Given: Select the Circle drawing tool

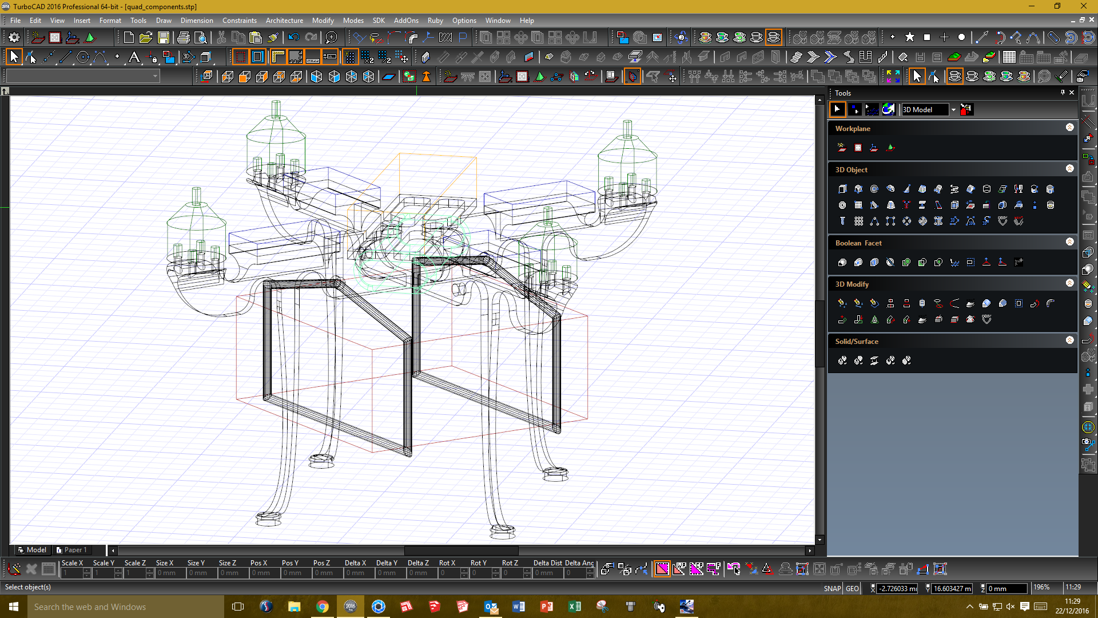Looking at the screenshot, I should click(83, 57).
